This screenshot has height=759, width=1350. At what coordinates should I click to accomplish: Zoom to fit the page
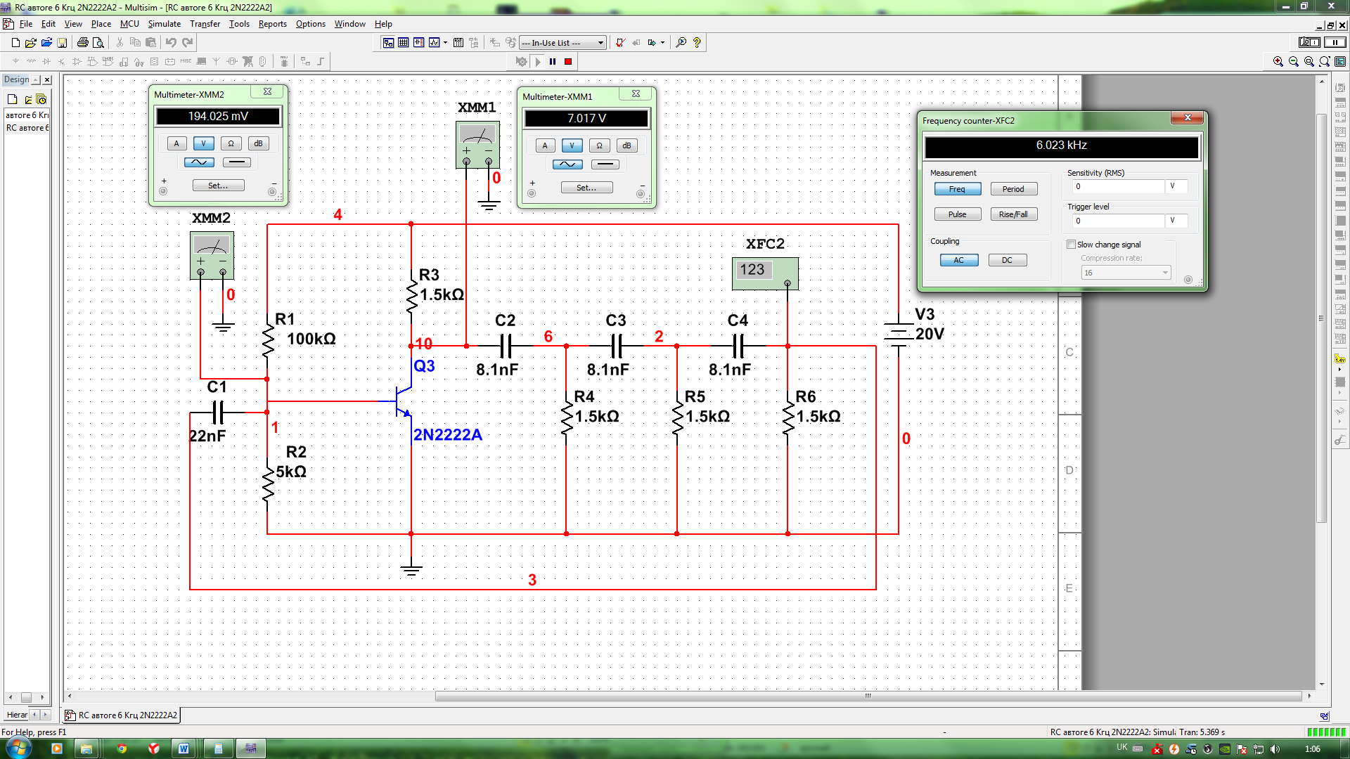click(x=1325, y=62)
